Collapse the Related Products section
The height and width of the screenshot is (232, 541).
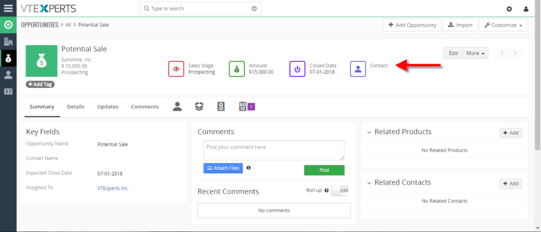tap(369, 132)
